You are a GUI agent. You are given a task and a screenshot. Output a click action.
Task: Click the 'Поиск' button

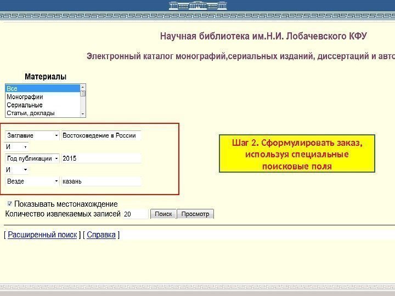(x=163, y=214)
